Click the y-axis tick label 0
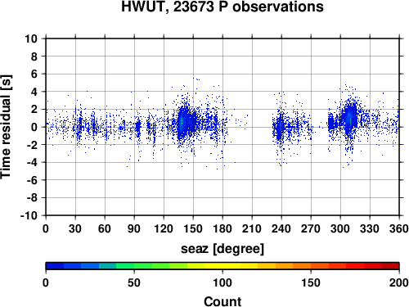The width and height of the screenshot is (409, 307). [34, 127]
